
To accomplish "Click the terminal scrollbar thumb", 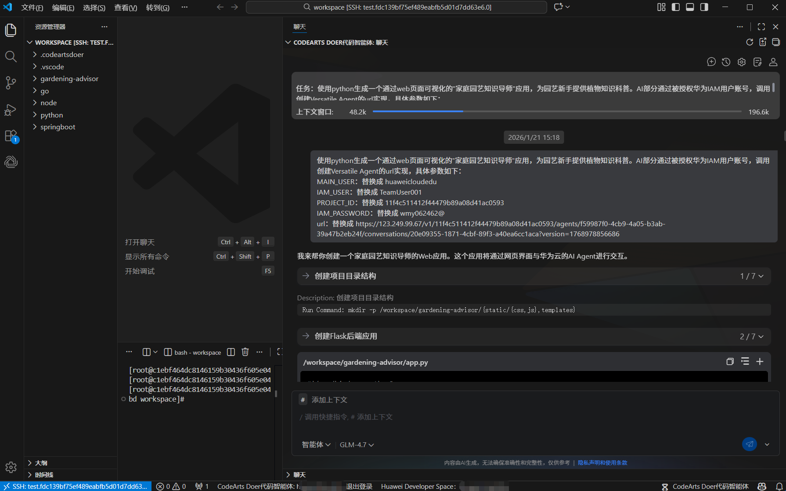I will click(276, 394).
